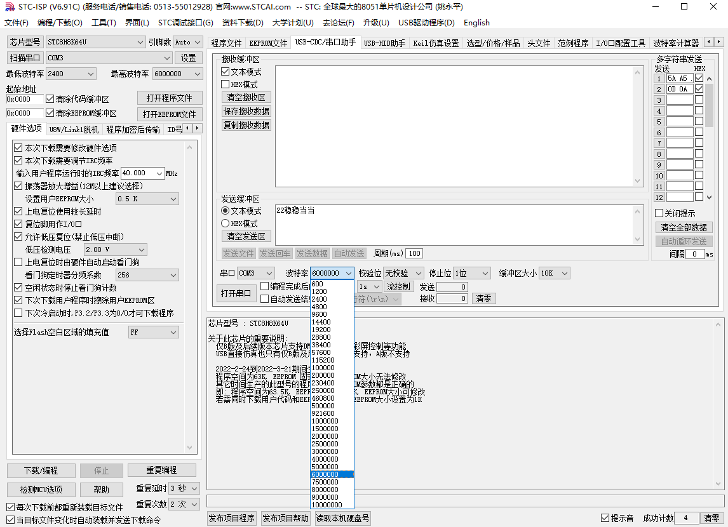Click the STC-ISP application icon in title bar
728x527 pixels.
point(10,6)
